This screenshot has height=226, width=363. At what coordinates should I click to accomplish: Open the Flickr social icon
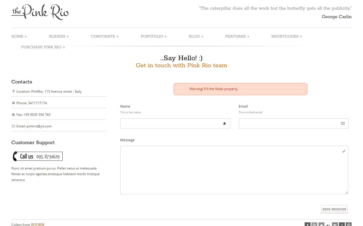point(328,224)
